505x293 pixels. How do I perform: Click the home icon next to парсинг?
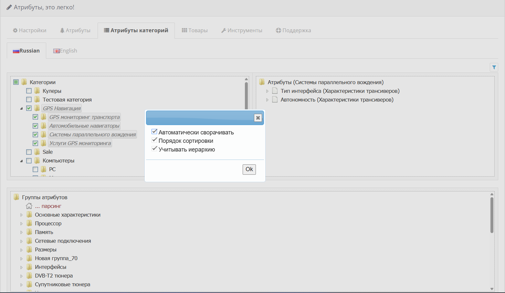[x=29, y=206]
